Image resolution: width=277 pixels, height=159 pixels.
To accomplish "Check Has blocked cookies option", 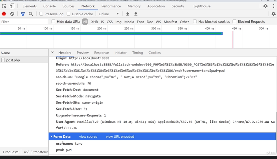I will pos(195,22).
